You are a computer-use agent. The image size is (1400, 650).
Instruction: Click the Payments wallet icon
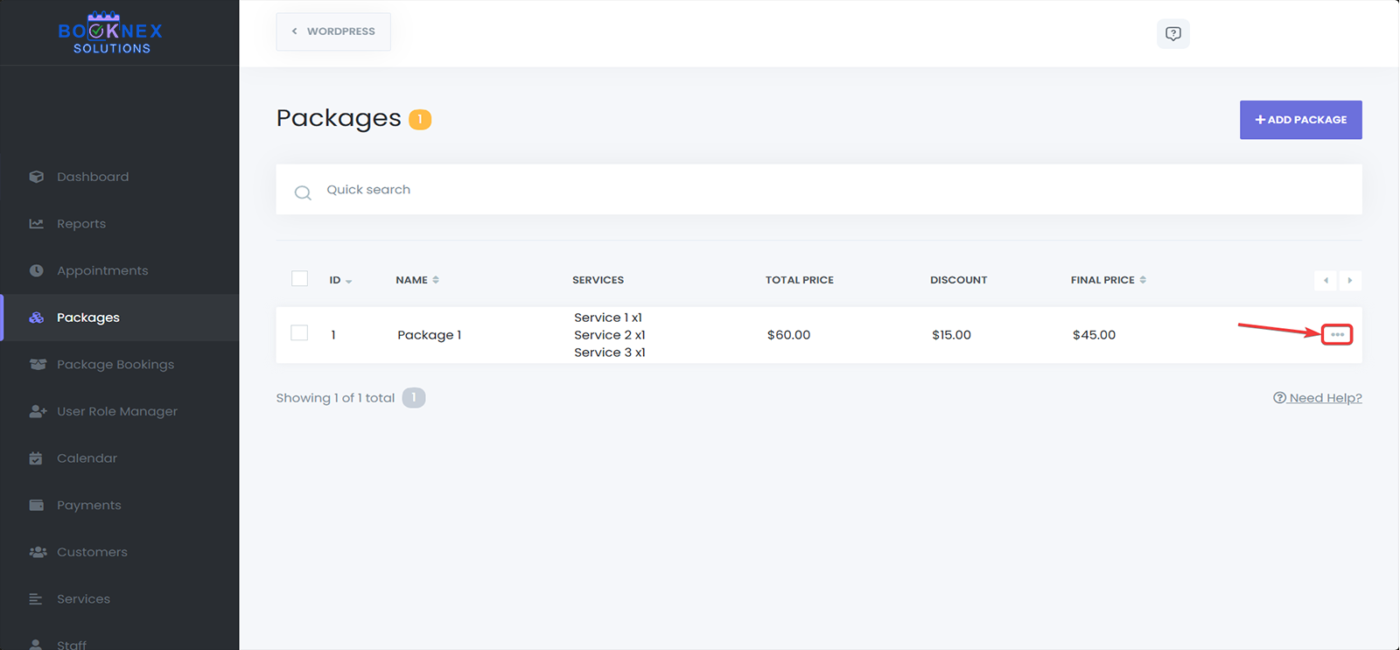(36, 505)
